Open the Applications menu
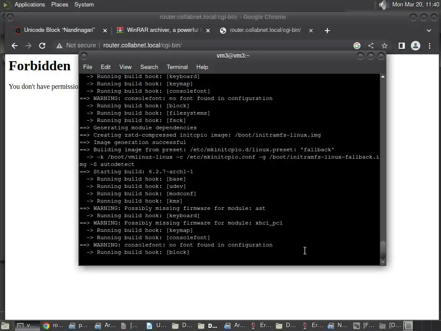Screen dimensions: 441x331 [30, 4]
